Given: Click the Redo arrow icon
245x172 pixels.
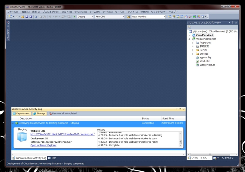Looking at the screenshot, I should (56, 17).
